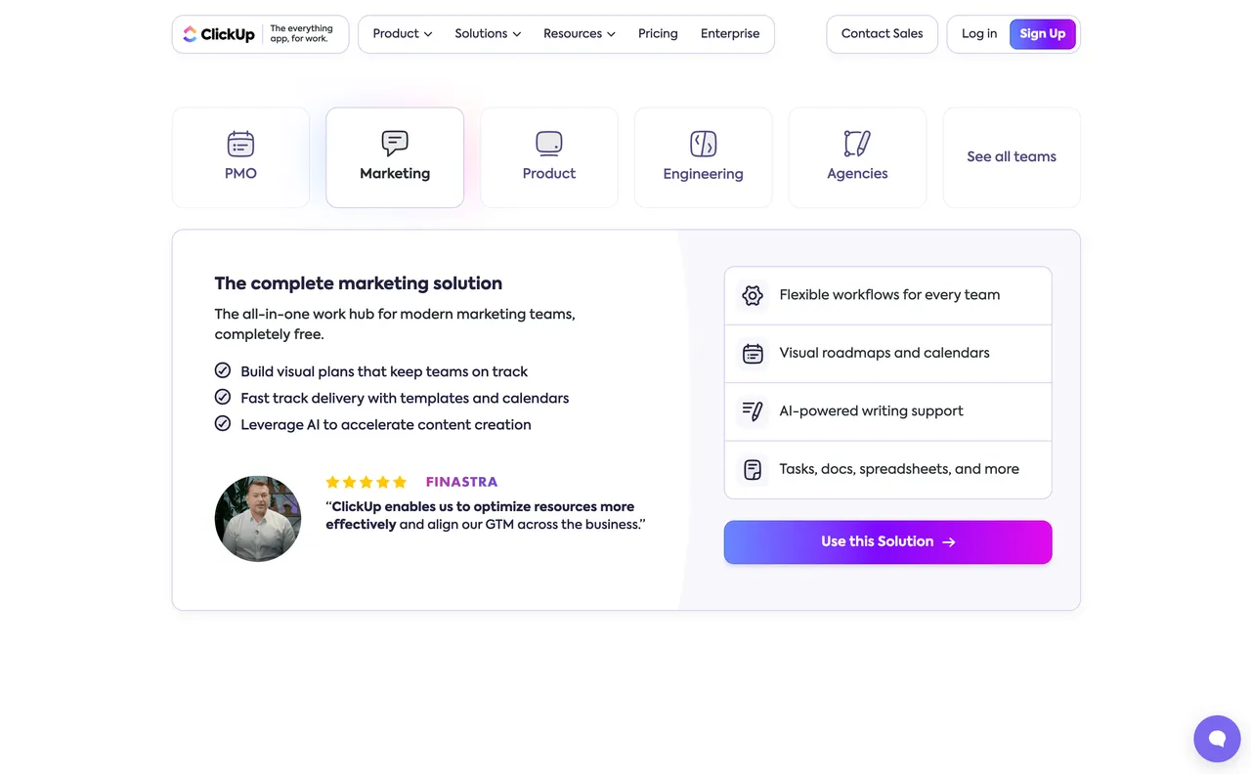Screen dimensions: 1251x774
Task: Click the five-star rating above the quote
Action: click(x=366, y=482)
